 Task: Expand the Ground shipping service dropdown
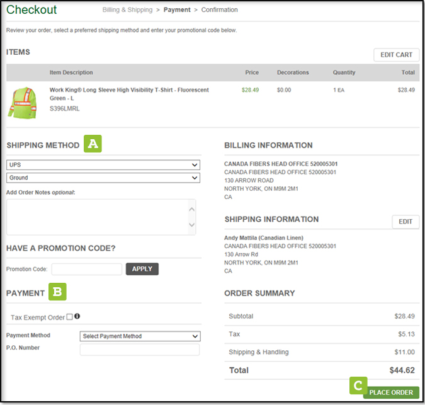point(103,178)
